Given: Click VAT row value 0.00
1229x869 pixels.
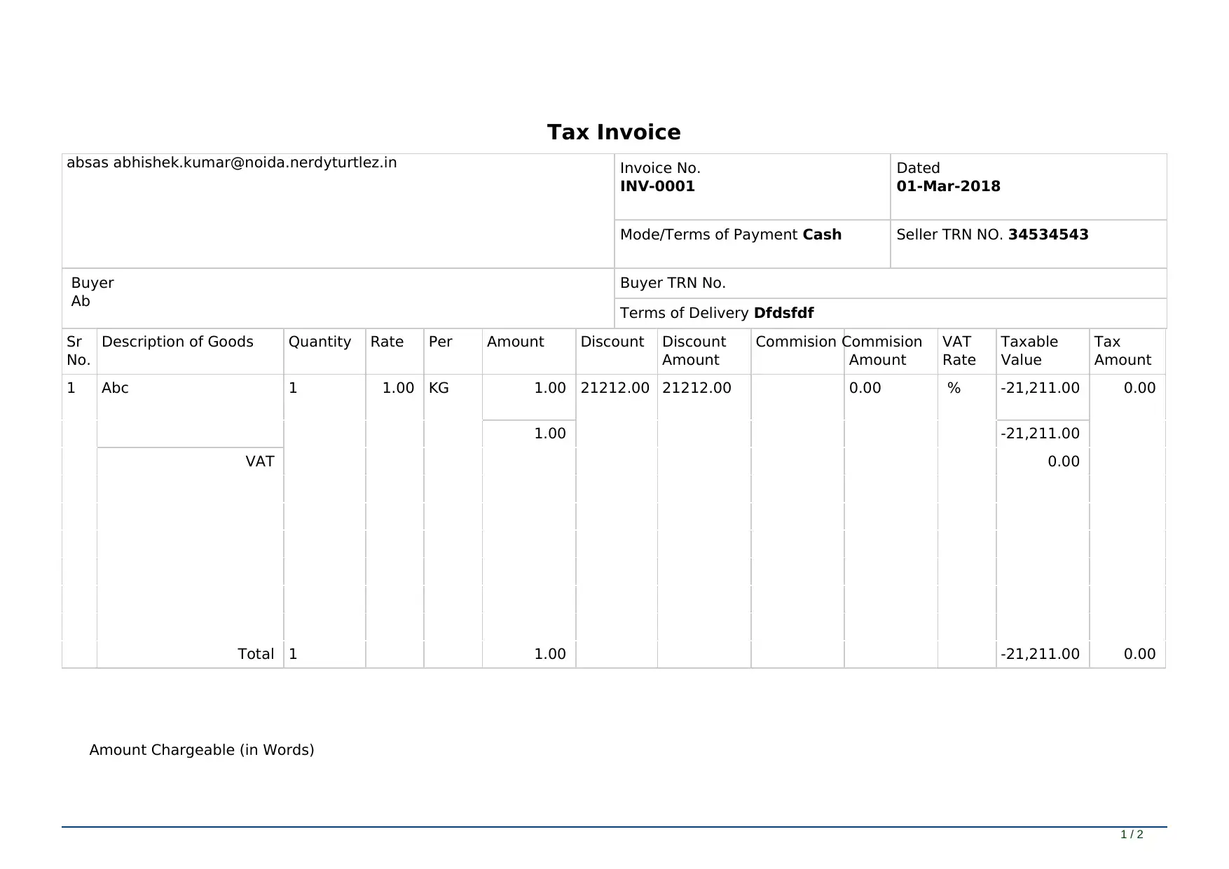Looking at the screenshot, I should tap(1064, 461).
